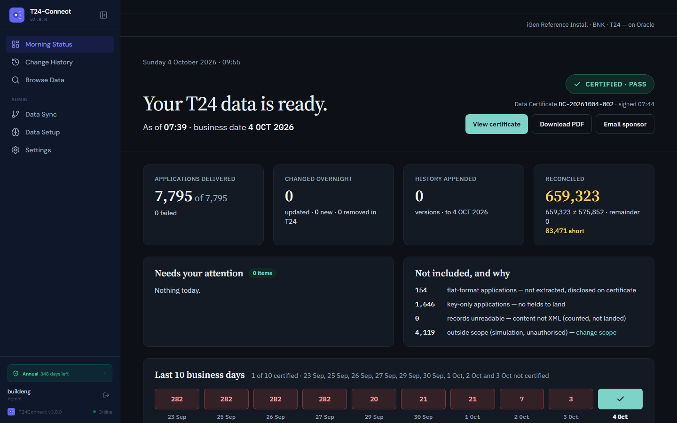Click the 0 items attention badge
The height and width of the screenshot is (423, 677).
[x=262, y=273]
